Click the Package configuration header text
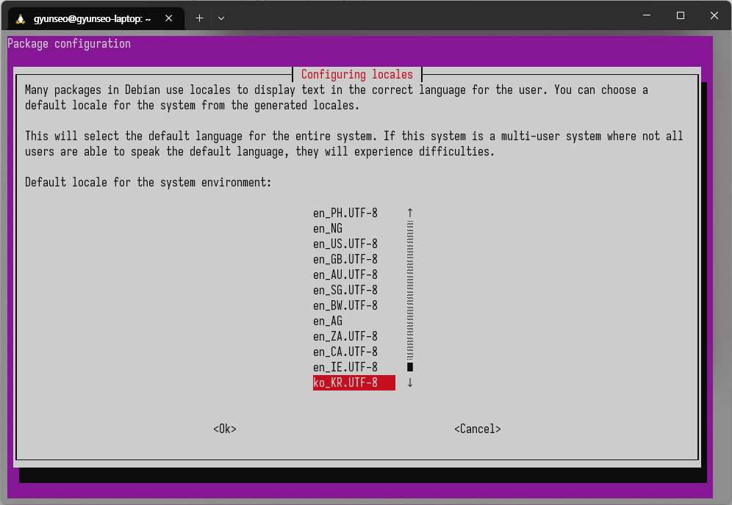 69,44
